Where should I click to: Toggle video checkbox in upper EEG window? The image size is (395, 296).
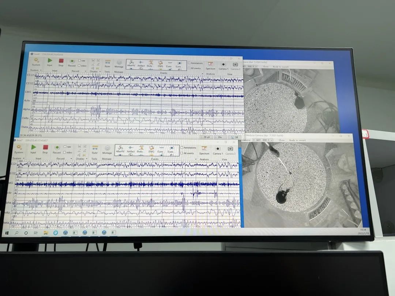pos(79,65)
